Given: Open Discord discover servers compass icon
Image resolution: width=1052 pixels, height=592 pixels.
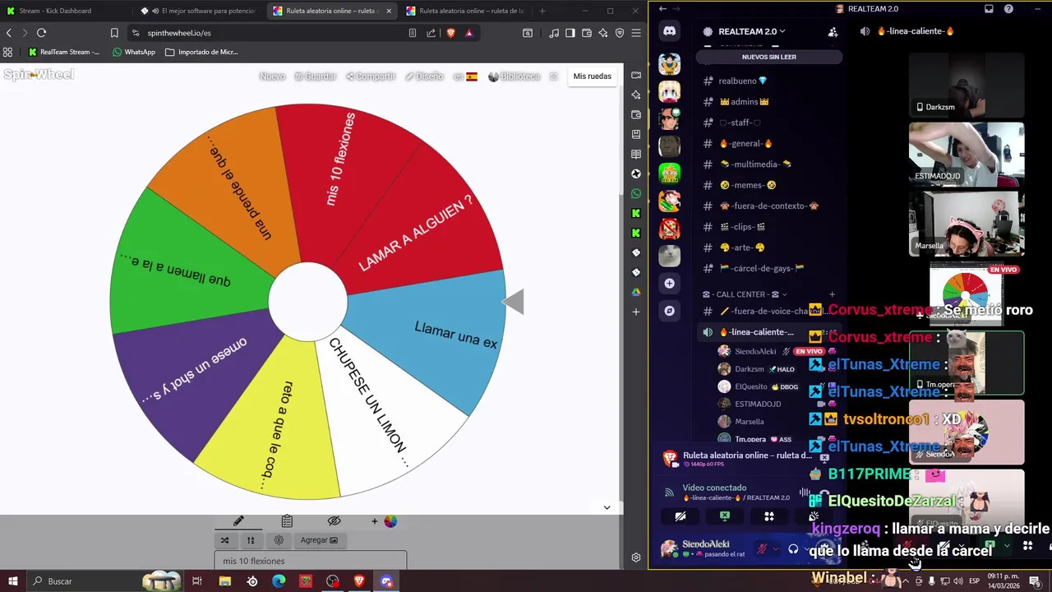Looking at the screenshot, I should pyautogui.click(x=670, y=311).
